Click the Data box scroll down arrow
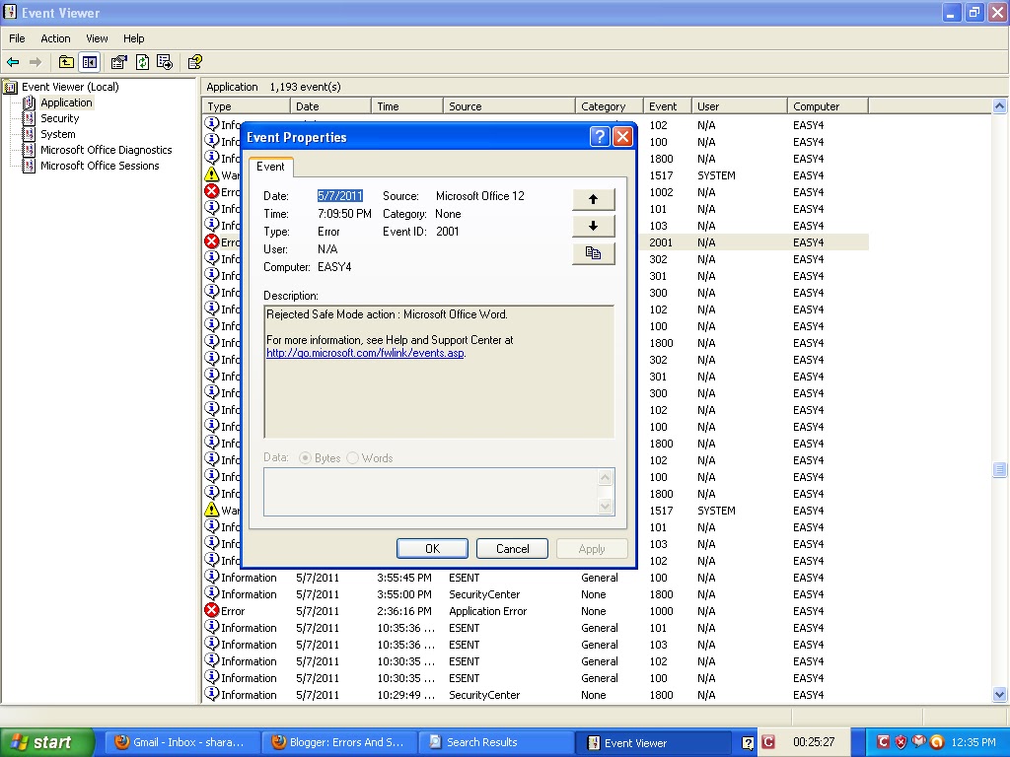The height and width of the screenshot is (757, 1010). coord(605,506)
